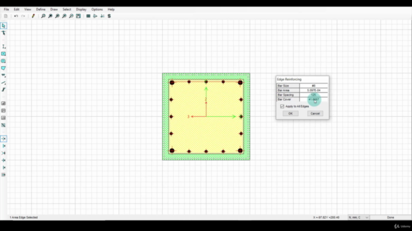Open the Select menu
Image resolution: width=412 pixels, height=231 pixels.
pos(67,10)
